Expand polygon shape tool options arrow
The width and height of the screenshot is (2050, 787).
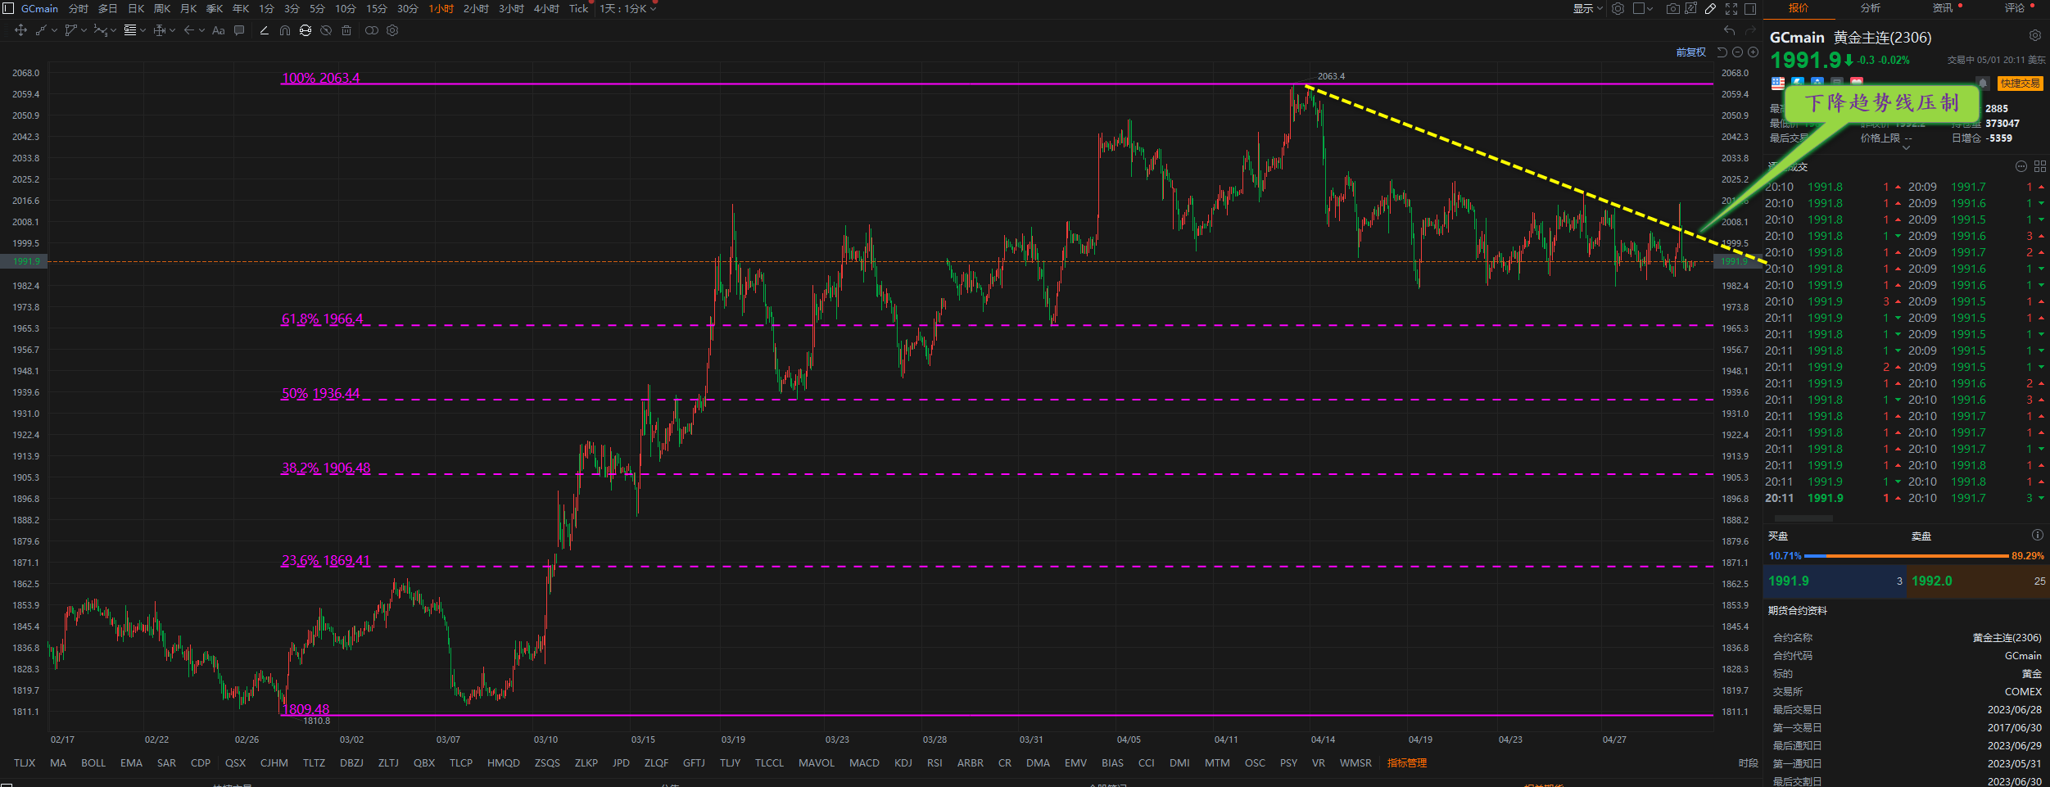click(x=84, y=30)
